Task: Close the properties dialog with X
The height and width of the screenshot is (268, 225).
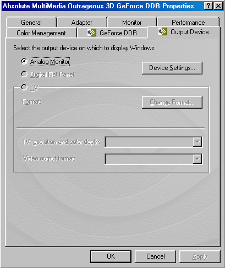Action: point(218,6)
